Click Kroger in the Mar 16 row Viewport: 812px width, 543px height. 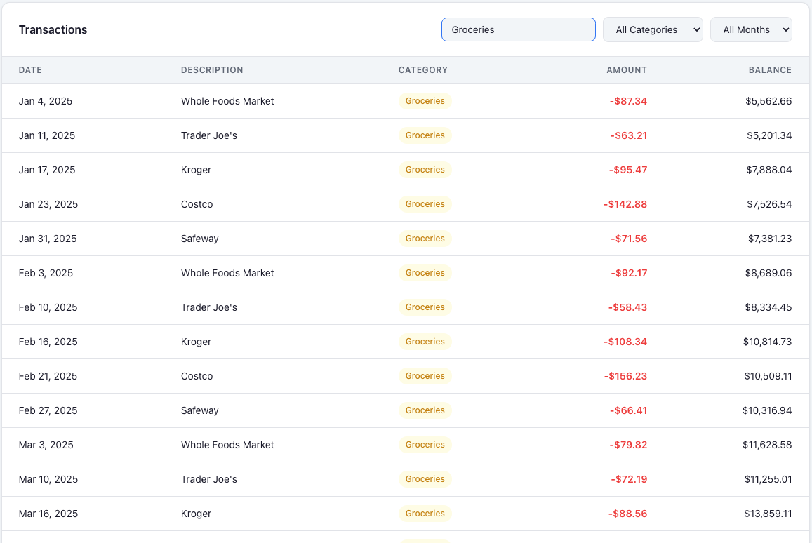tap(197, 514)
